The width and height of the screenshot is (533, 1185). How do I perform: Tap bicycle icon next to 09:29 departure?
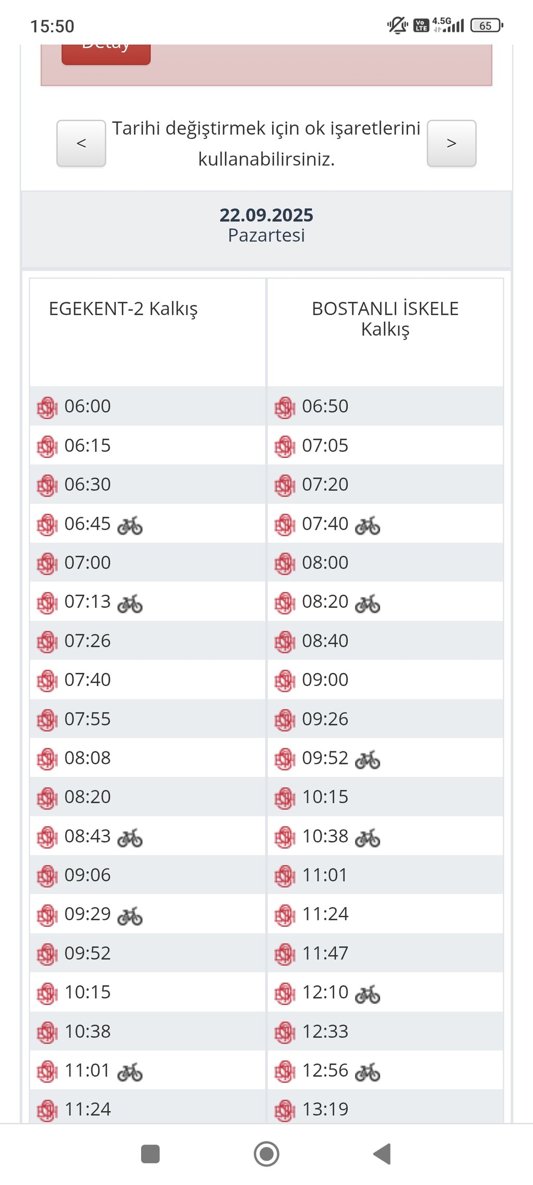tap(130, 915)
